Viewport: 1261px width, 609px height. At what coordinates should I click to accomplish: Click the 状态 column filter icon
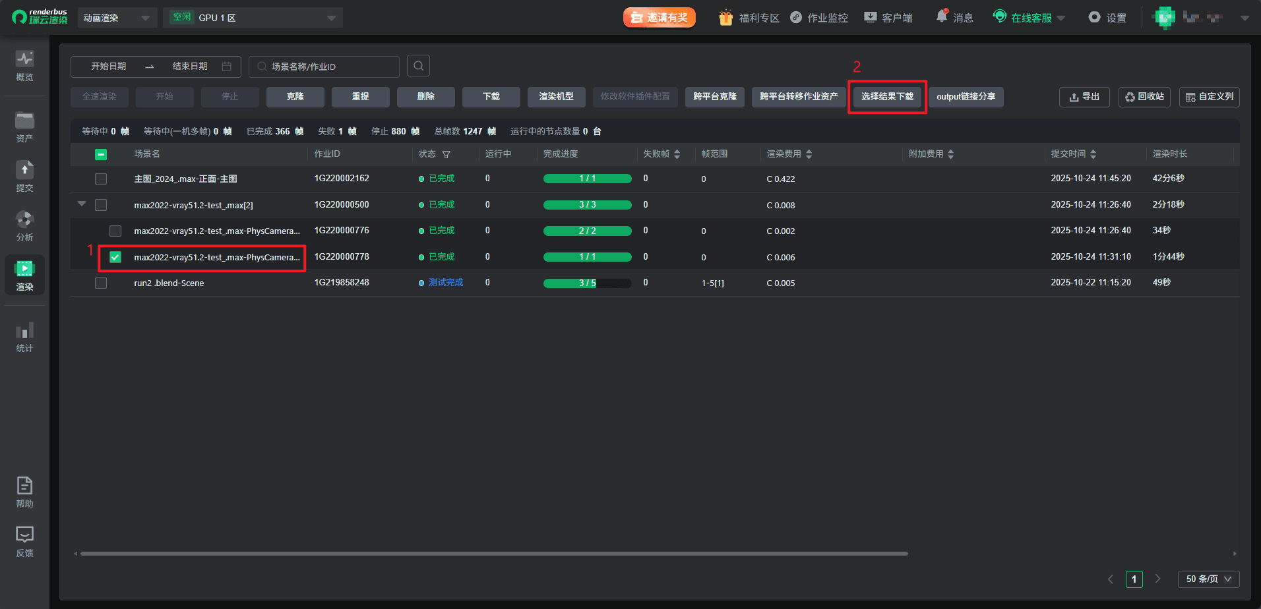[x=446, y=154]
